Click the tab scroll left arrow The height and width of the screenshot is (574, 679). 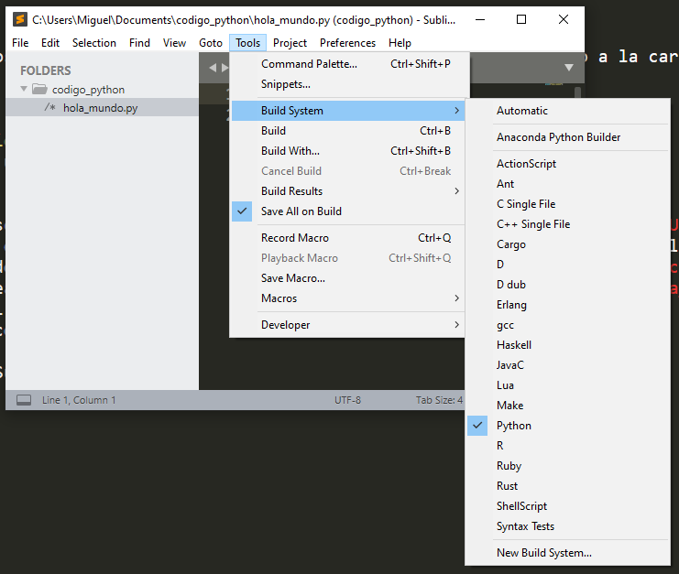point(213,68)
